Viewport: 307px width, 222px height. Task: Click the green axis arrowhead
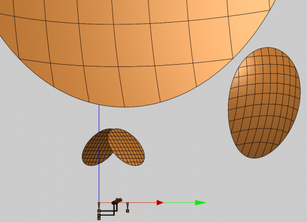pyautogui.click(x=201, y=203)
